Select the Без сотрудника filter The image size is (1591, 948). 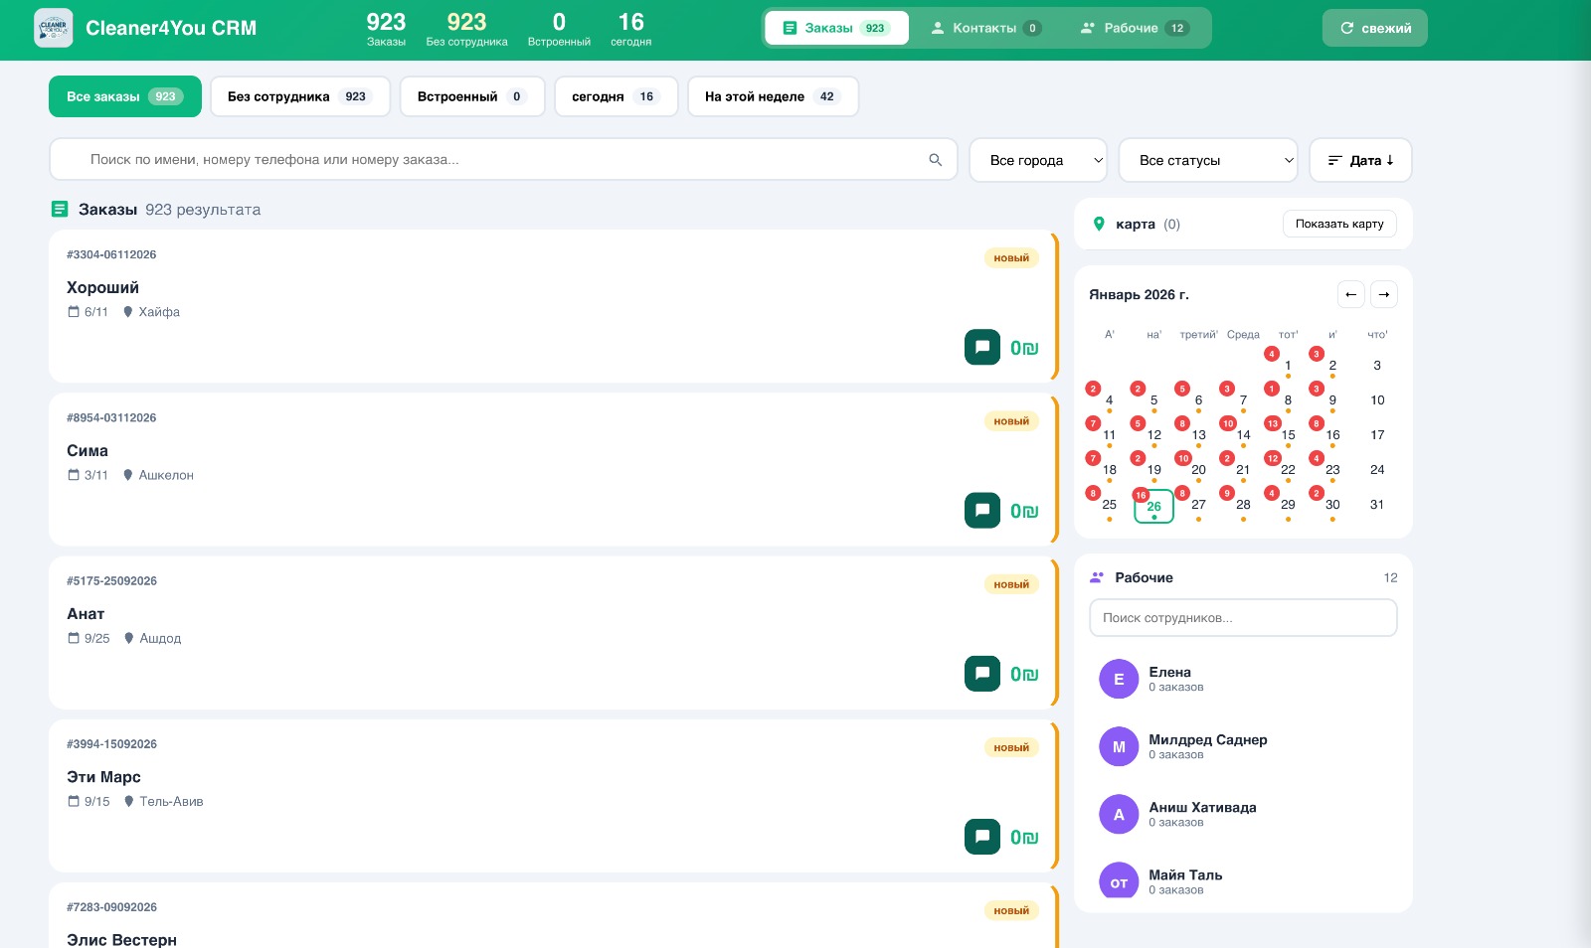point(300,96)
